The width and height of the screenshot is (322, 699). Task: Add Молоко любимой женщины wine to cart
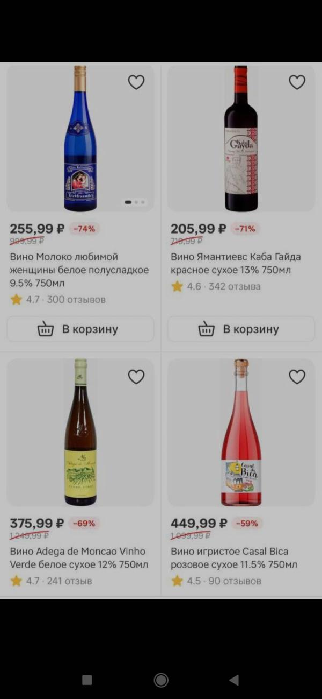tap(80, 329)
